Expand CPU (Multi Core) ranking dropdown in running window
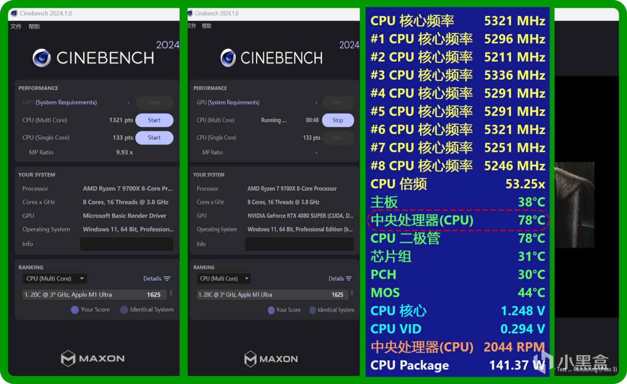 click(x=224, y=279)
